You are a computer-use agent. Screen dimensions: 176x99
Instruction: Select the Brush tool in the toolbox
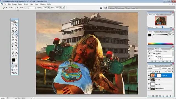[x=16, y=34]
